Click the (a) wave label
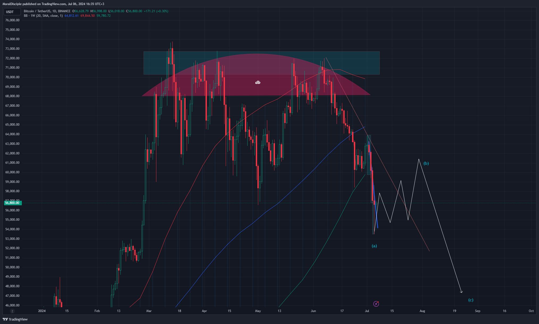 [374, 246]
